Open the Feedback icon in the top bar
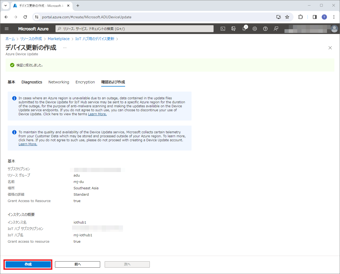 click(276, 29)
